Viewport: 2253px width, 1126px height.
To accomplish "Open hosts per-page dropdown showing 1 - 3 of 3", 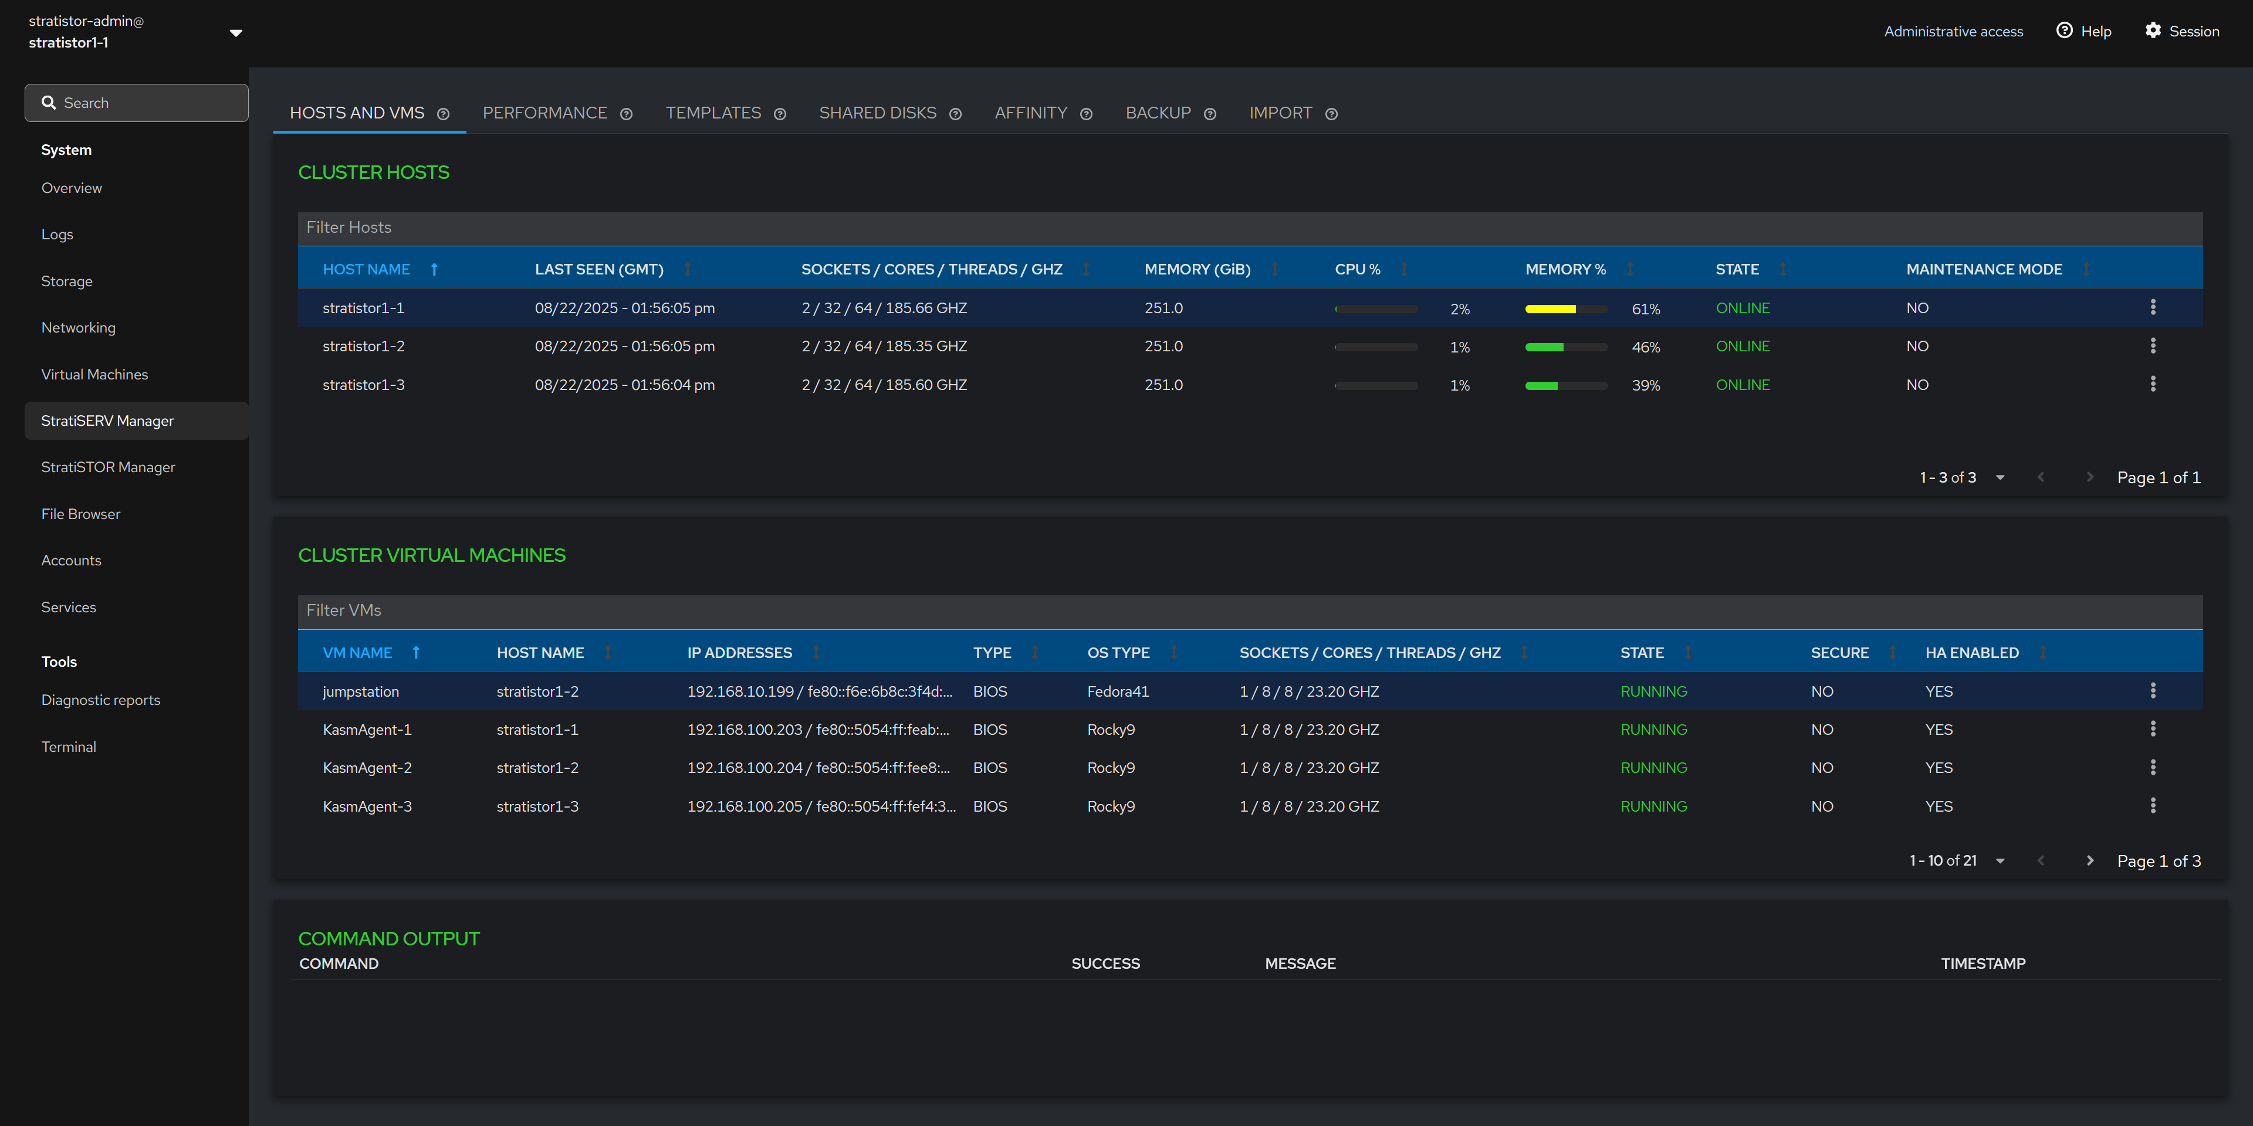I will (2000, 477).
